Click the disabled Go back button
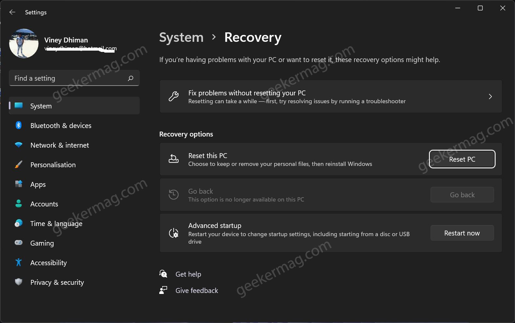This screenshot has width=515, height=323. click(462, 195)
